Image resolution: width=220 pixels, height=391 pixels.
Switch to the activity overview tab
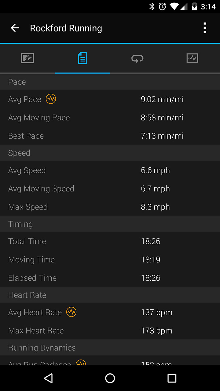[28, 58]
